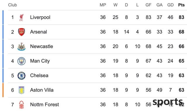Open the Aston Villa team link
This screenshot has width=187, height=111.
tap(42, 90)
